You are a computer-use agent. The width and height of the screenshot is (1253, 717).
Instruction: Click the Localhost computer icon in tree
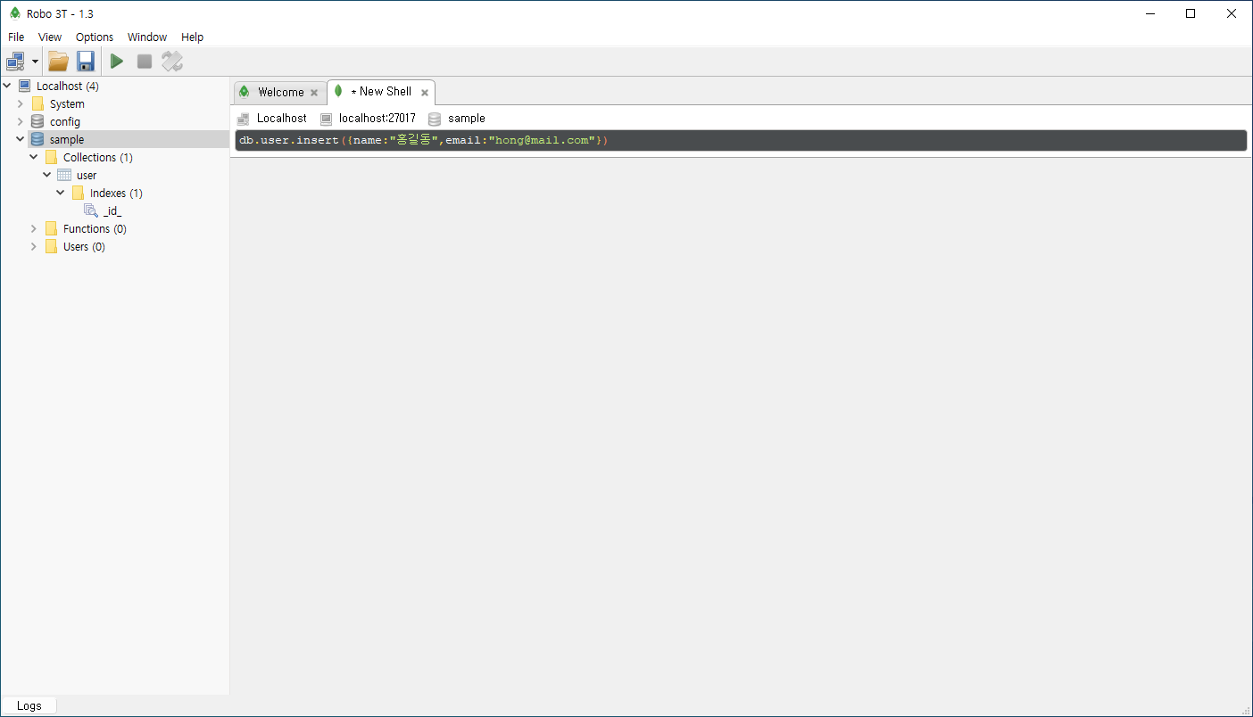24,86
